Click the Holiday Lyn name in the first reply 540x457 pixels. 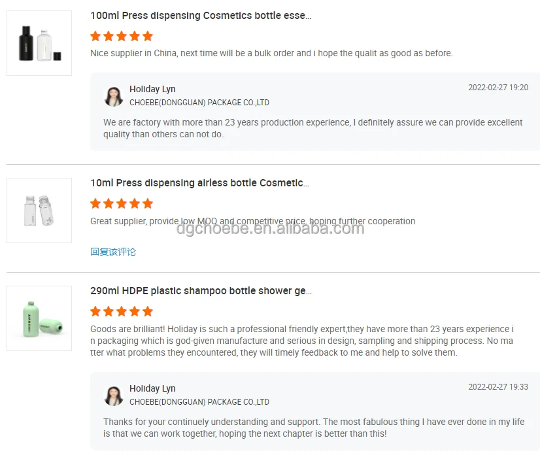152,90
